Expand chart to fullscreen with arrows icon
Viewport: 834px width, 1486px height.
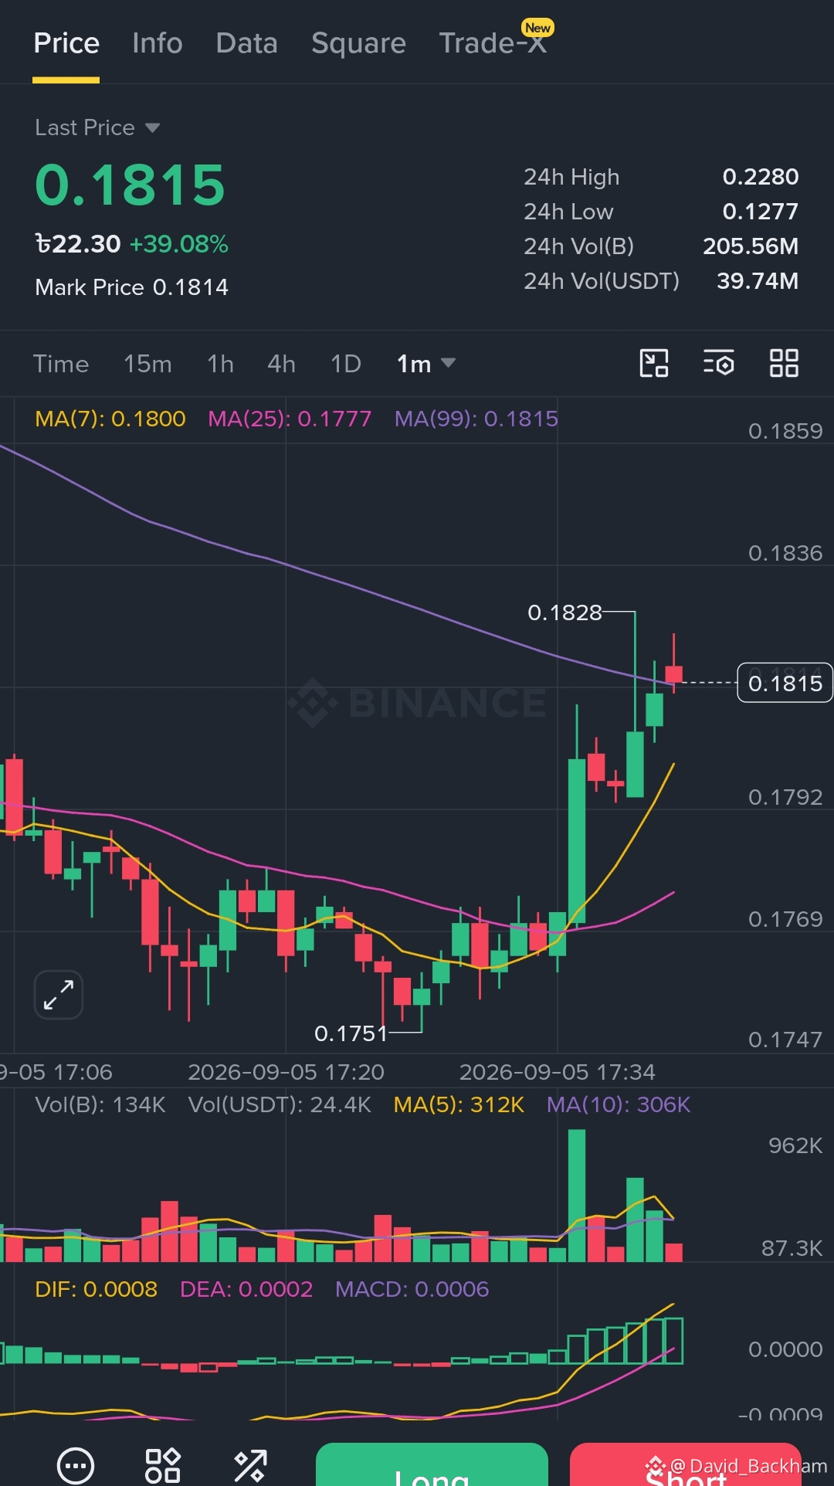click(x=59, y=995)
